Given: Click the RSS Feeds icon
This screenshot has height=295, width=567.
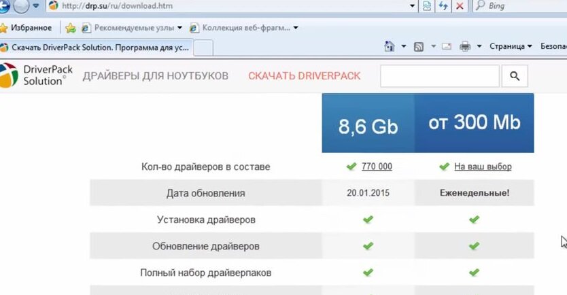Looking at the screenshot, I should point(419,47).
